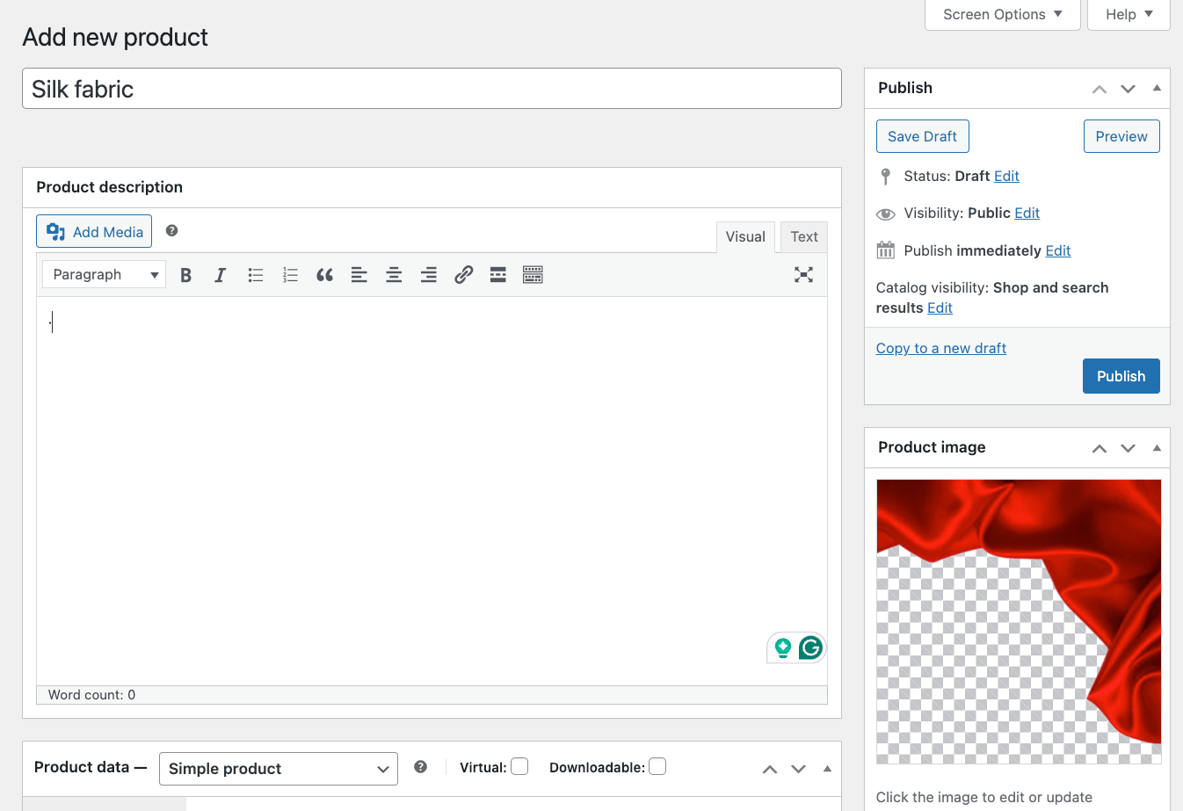
Task: Edit the Publish immediately schedule
Action: [x=1058, y=250]
